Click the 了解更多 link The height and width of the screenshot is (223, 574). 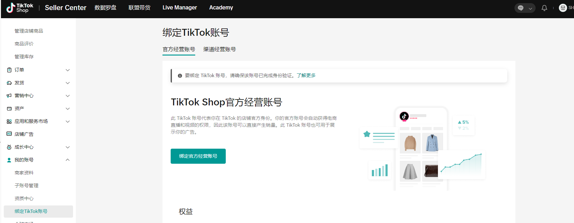[306, 76]
